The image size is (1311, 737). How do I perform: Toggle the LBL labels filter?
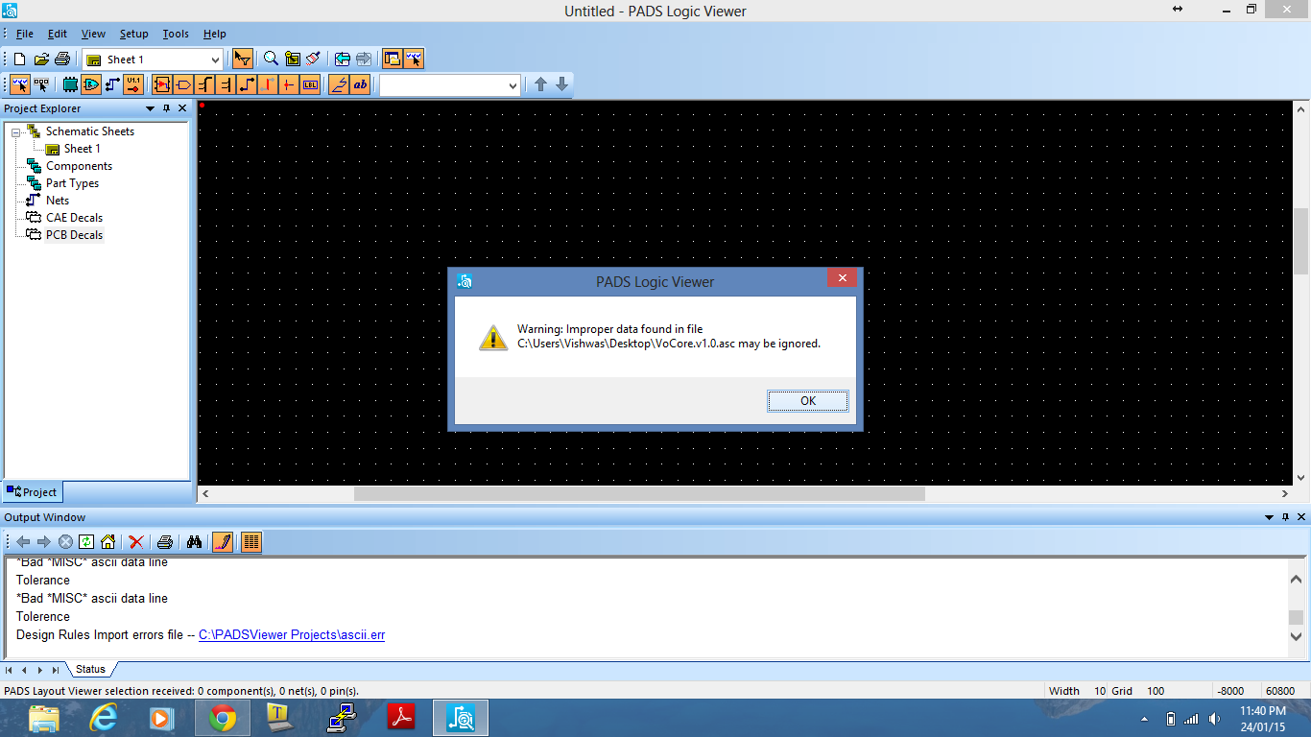pos(310,85)
